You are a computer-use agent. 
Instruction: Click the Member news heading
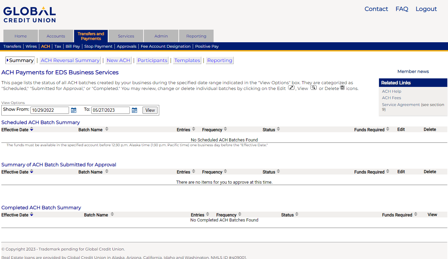413,71
